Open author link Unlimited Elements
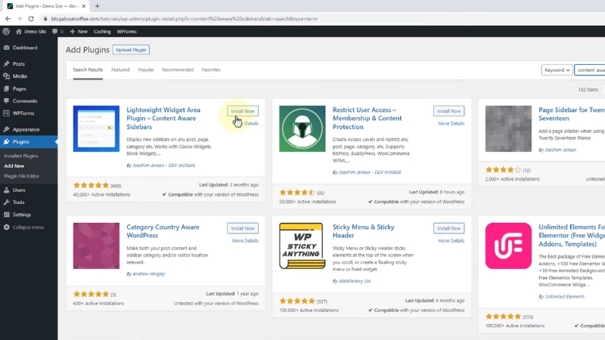The height and width of the screenshot is (340, 605). [564, 296]
